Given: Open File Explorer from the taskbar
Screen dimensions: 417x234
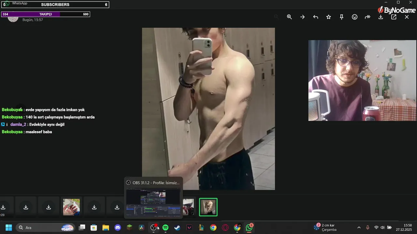Looking at the screenshot, I should pyautogui.click(x=106, y=227).
